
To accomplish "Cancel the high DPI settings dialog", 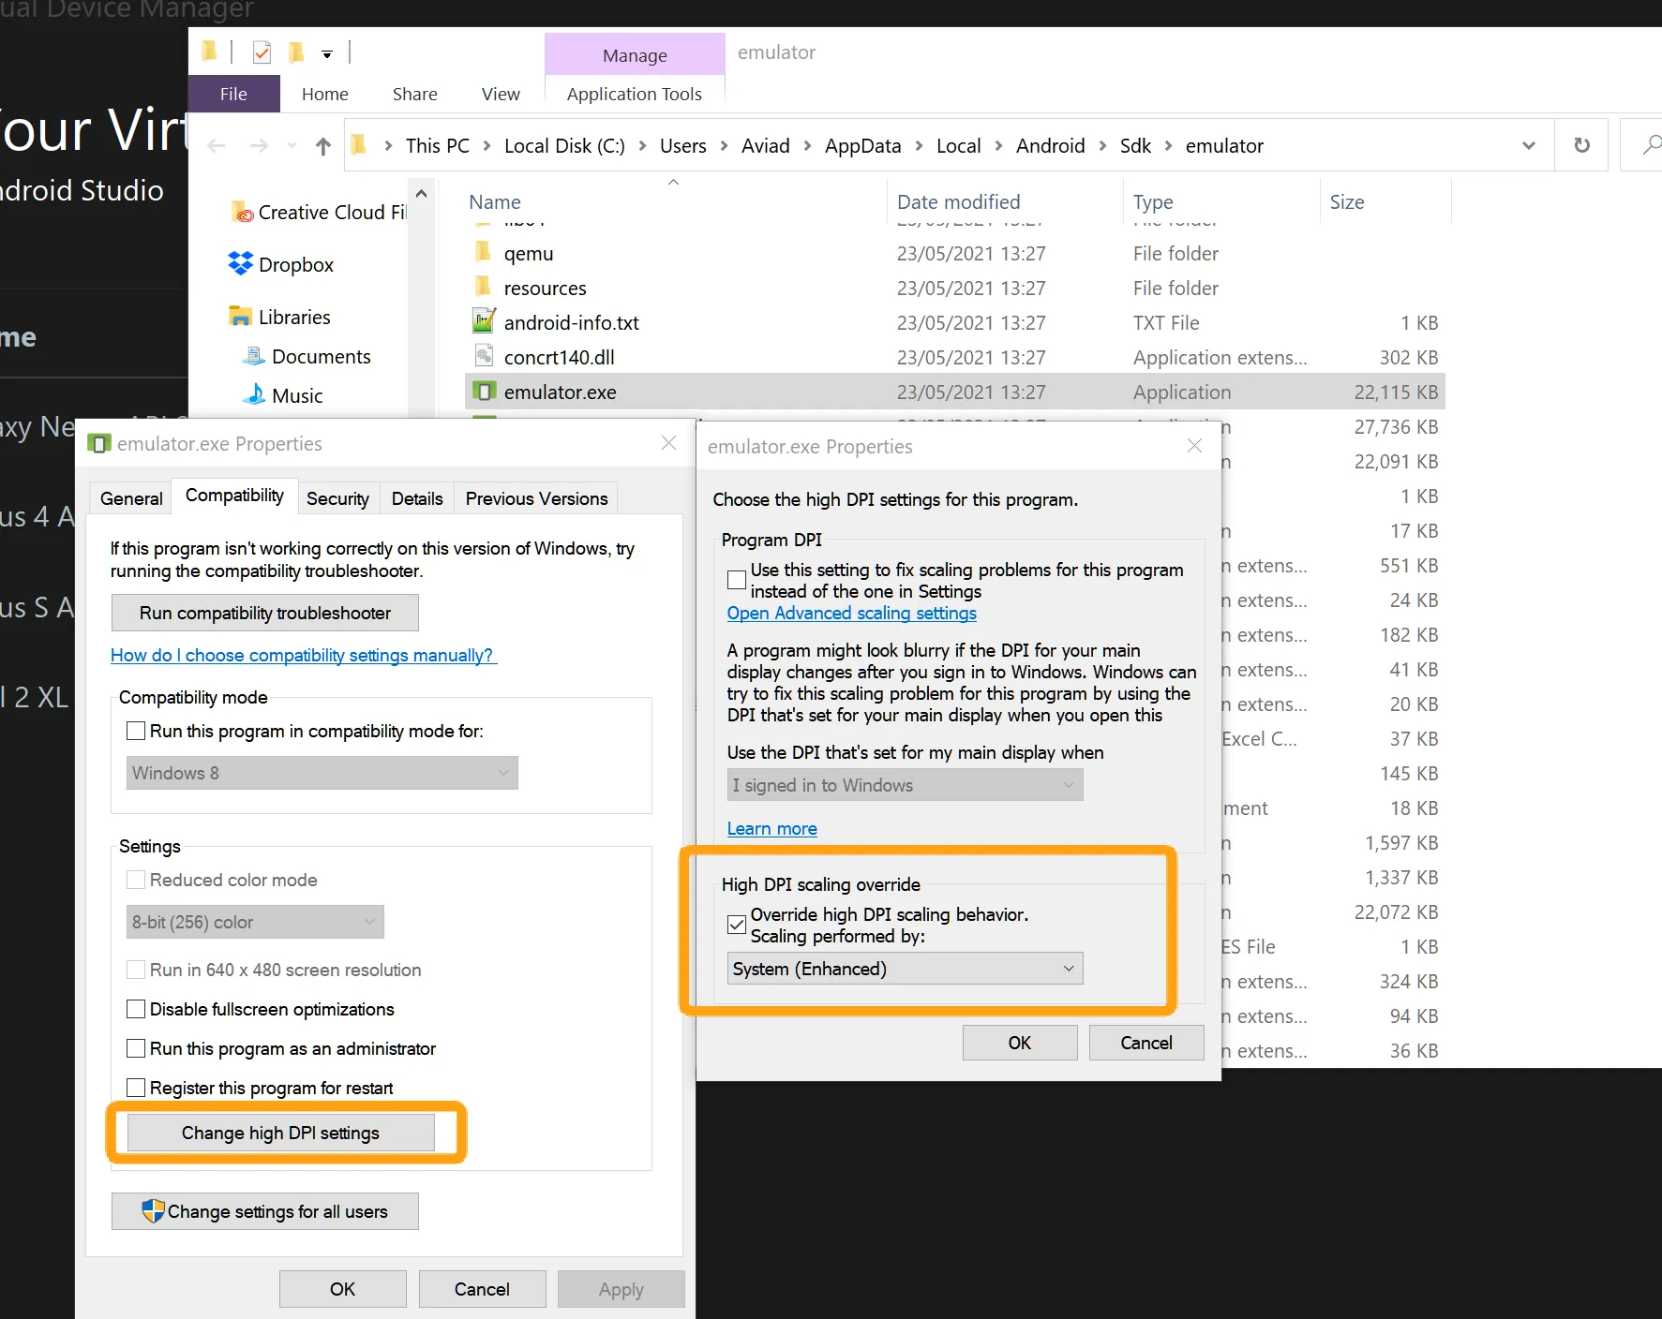I will pyautogui.click(x=1146, y=1043).
